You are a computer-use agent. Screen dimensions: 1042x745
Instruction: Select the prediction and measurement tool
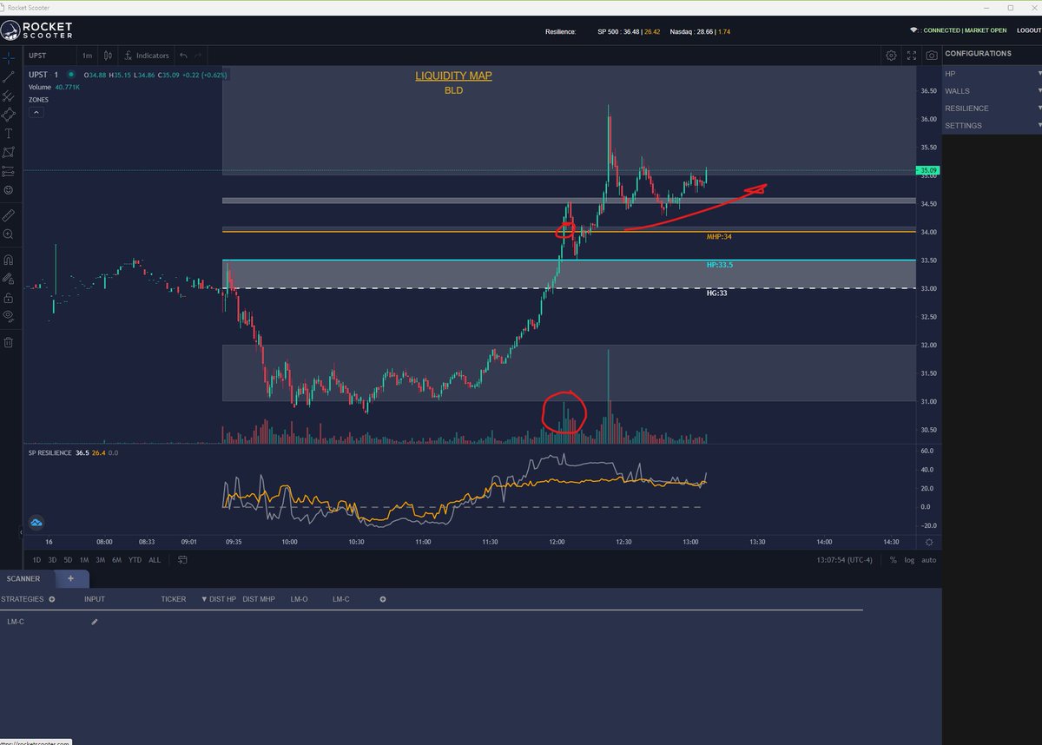[9, 171]
